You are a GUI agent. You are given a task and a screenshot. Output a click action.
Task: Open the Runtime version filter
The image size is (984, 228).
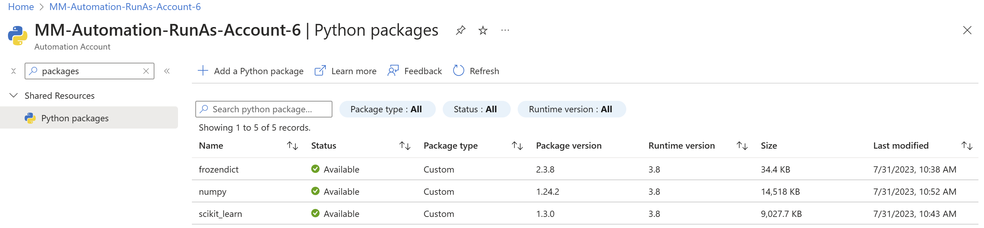point(571,109)
